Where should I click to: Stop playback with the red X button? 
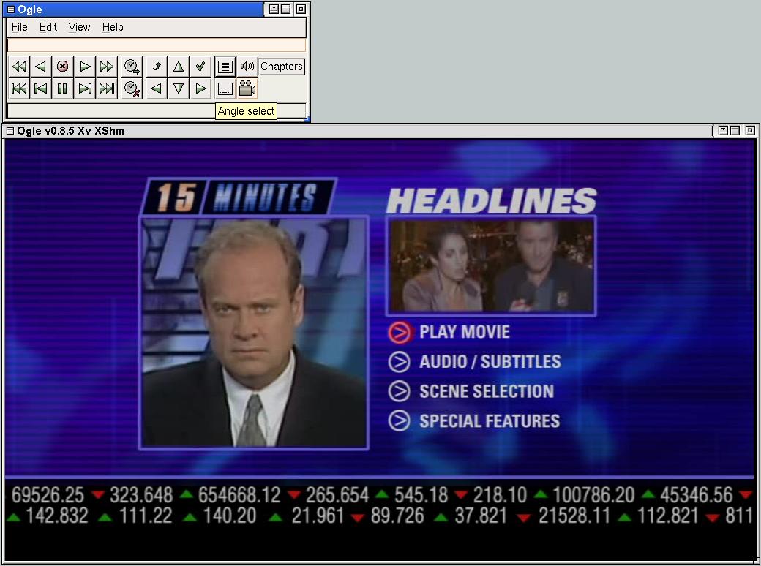63,67
